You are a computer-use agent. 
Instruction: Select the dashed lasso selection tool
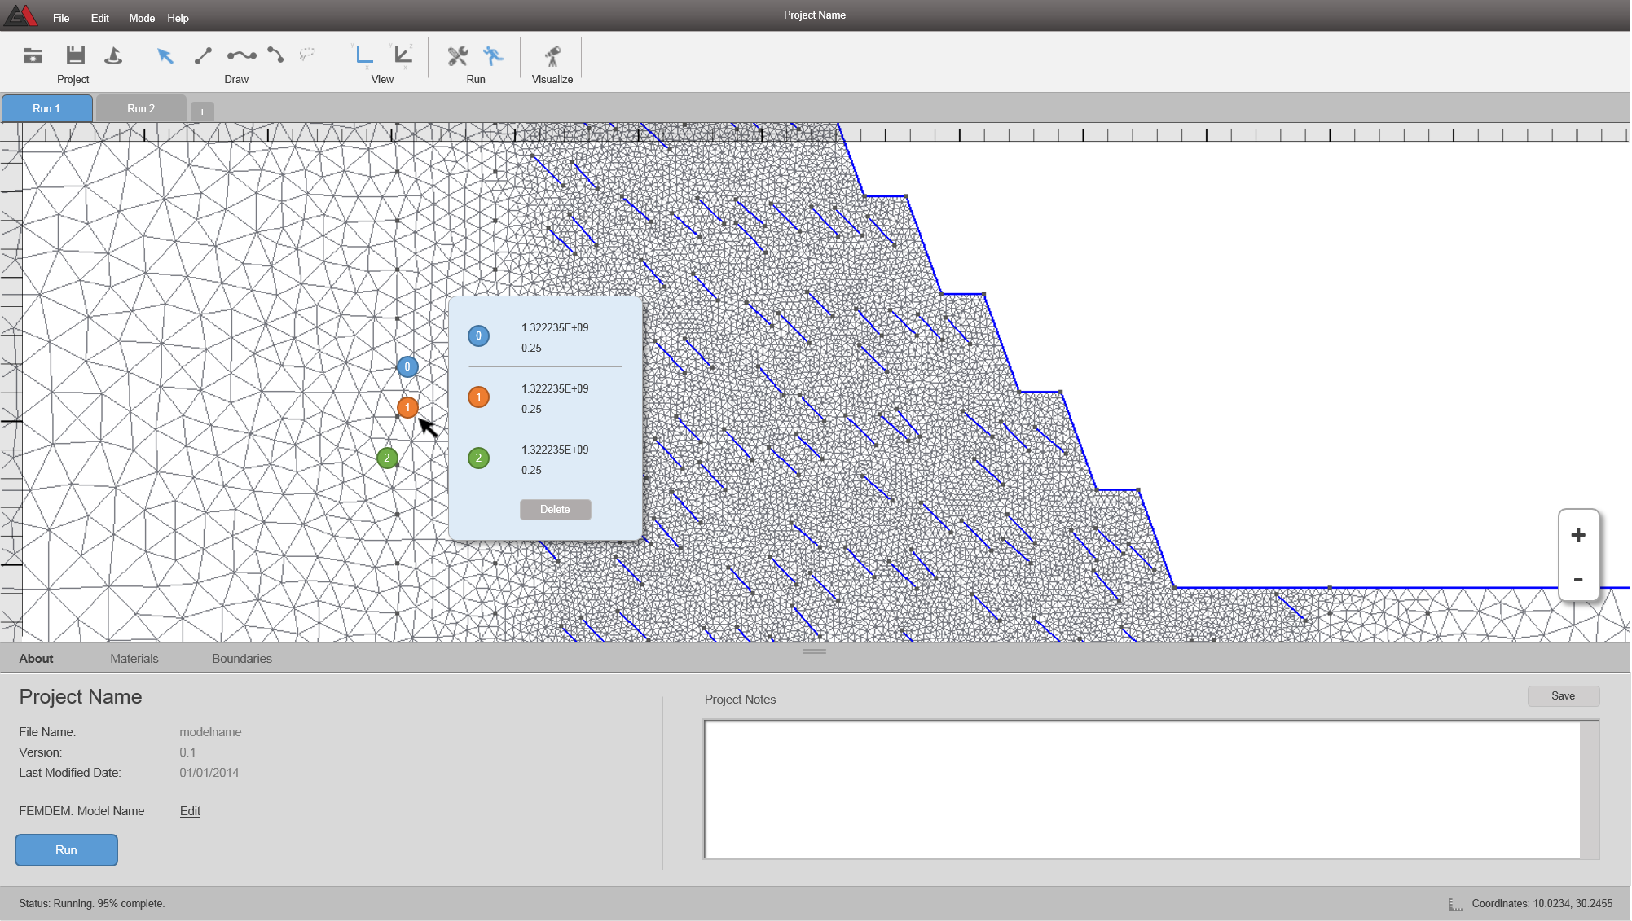[307, 55]
